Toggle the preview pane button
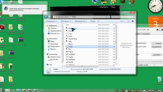This screenshot has width=163, height=92. coord(128,21)
